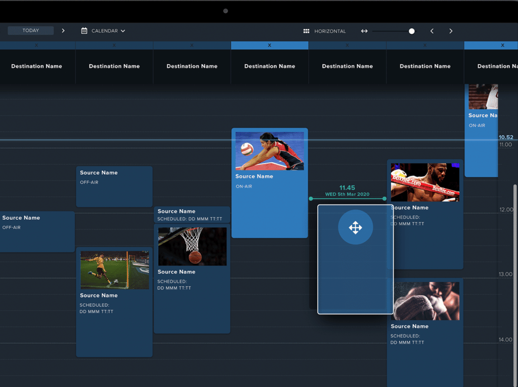Viewport: 518px width, 387px height.
Task: Click the calendar icon in the toolbar
Action: pyautogui.click(x=84, y=31)
